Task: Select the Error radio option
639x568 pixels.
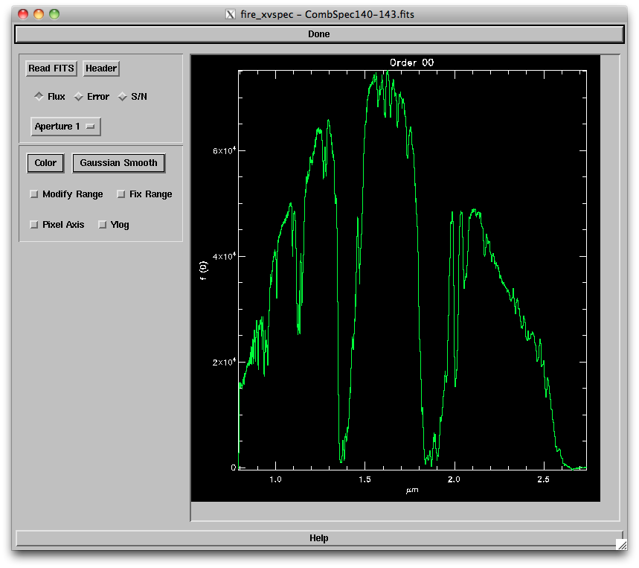Action: click(x=91, y=97)
